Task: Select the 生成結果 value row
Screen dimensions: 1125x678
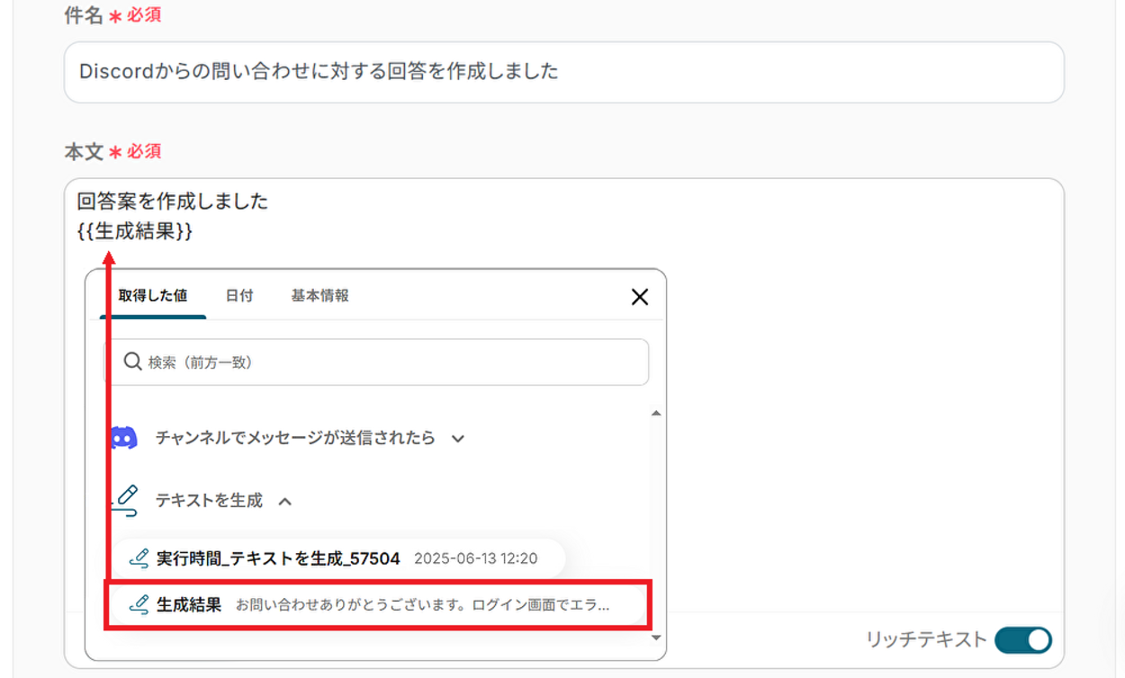Action: coord(378,605)
